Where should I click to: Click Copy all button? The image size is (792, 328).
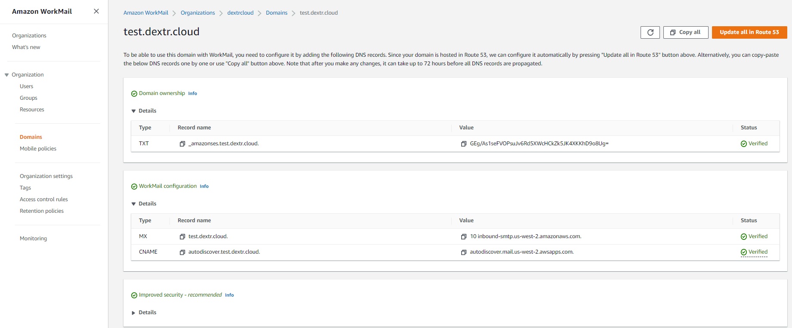pos(686,32)
